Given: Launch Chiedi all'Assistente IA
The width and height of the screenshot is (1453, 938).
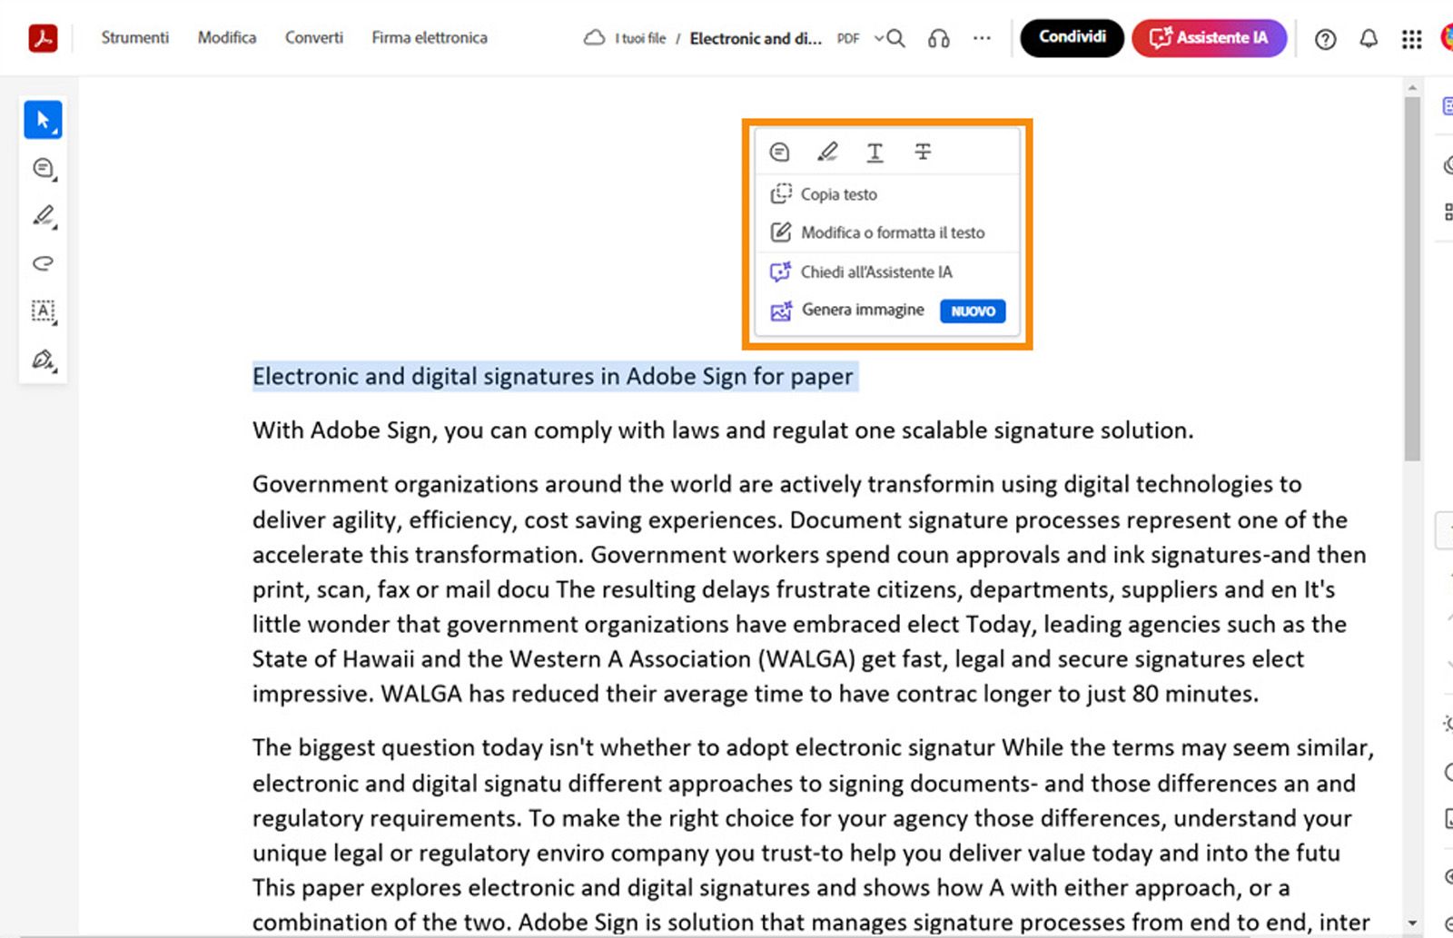Looking at the screenshot, I should point(875,272).
